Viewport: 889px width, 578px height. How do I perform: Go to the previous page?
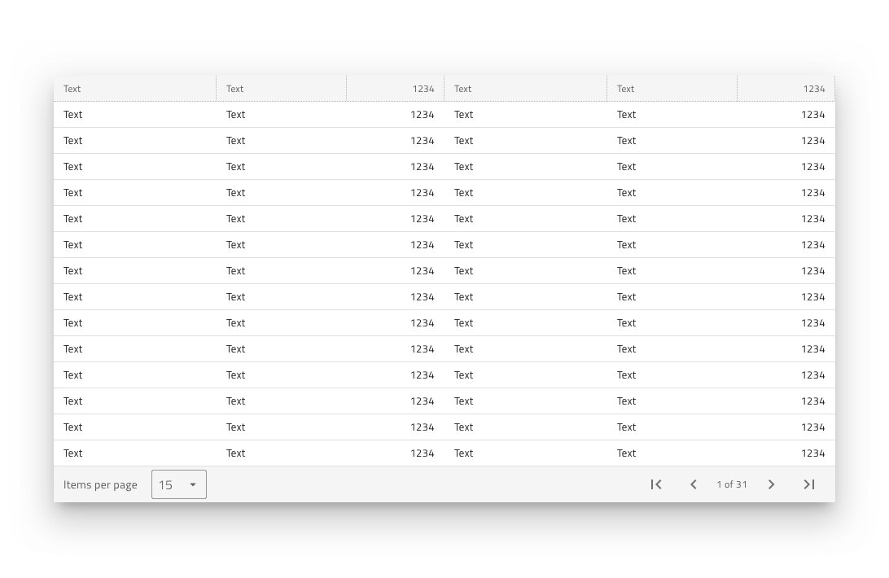click(x=693, y=484)
